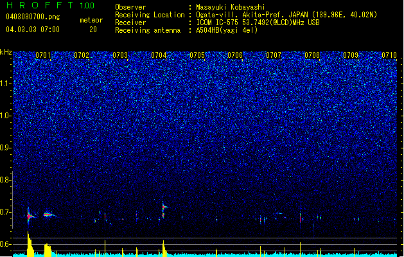Click the meteor count label

click(x=91, y=20)
